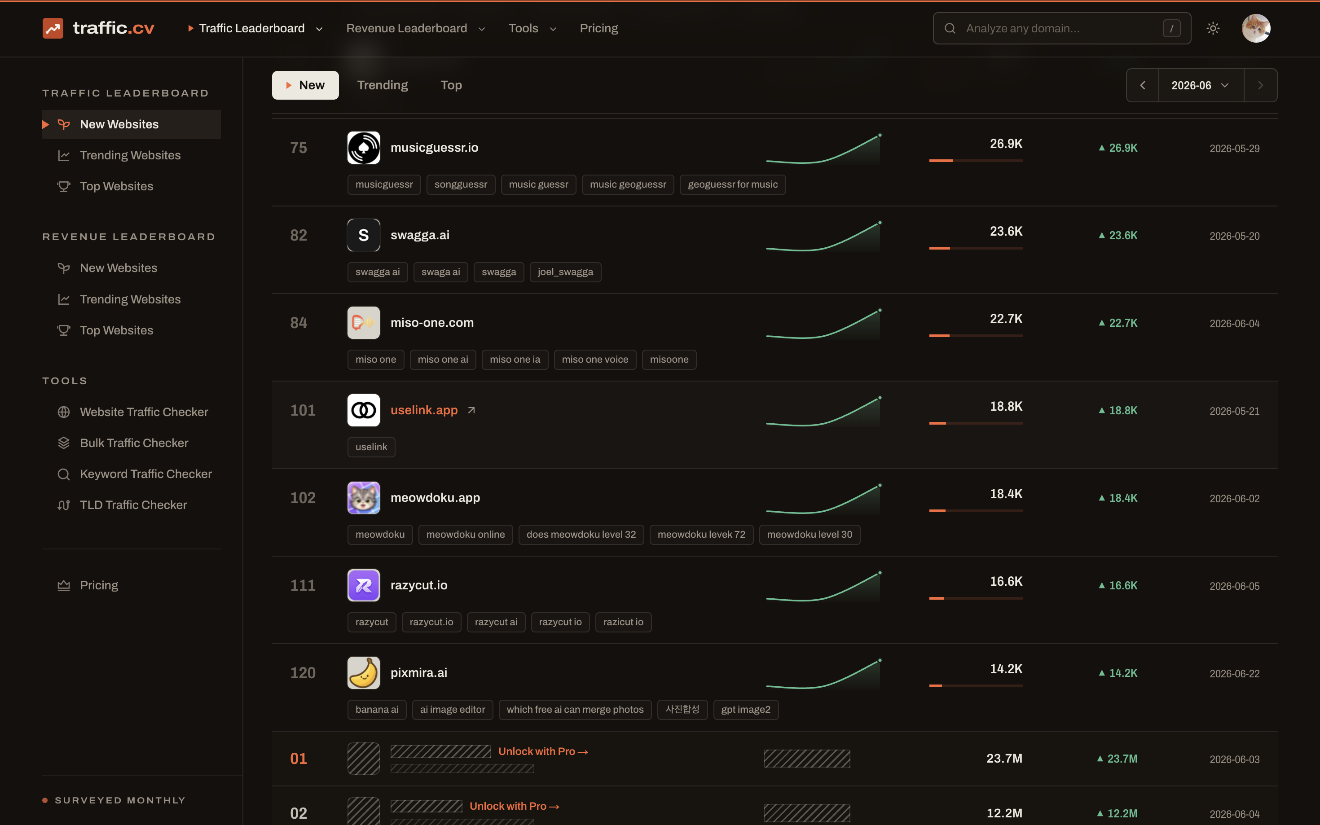Switch to the Trending tab
Screen dimensions: 1320x825
(x=383, y=85)
